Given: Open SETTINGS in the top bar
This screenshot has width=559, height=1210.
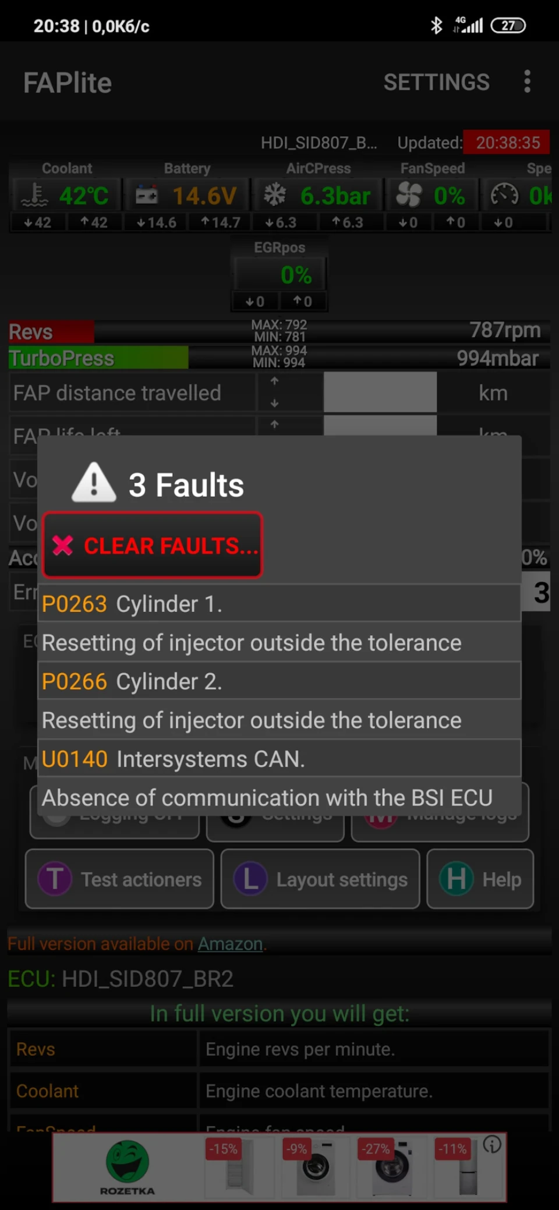Looking at the screenshot, I should tap(436, 82).
